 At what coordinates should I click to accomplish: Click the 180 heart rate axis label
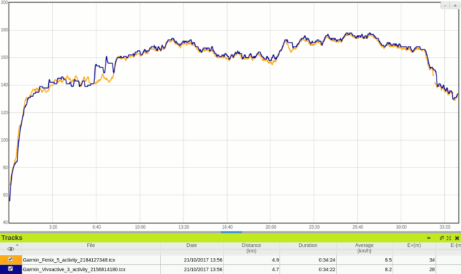(4, 30)
